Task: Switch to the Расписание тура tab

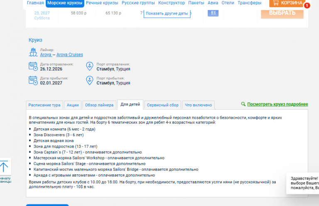Action: (x=44, y=105)
